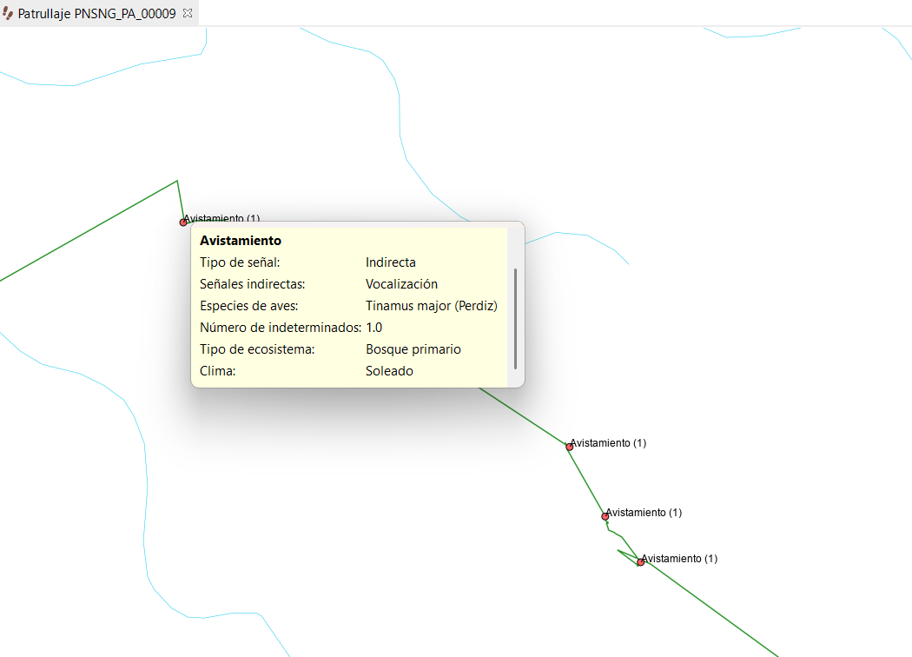Screen dimensions: 912x657
Task: Click the Avistamiento (1) label nearest the tooltip's bottom
Action: tap(608, 443)
